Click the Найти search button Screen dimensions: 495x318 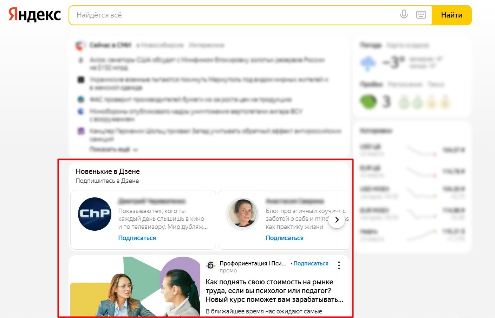click(x=451, y=15)
